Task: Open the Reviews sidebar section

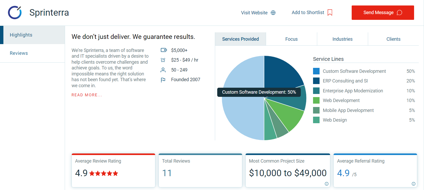Action: [x=32, y=53]
